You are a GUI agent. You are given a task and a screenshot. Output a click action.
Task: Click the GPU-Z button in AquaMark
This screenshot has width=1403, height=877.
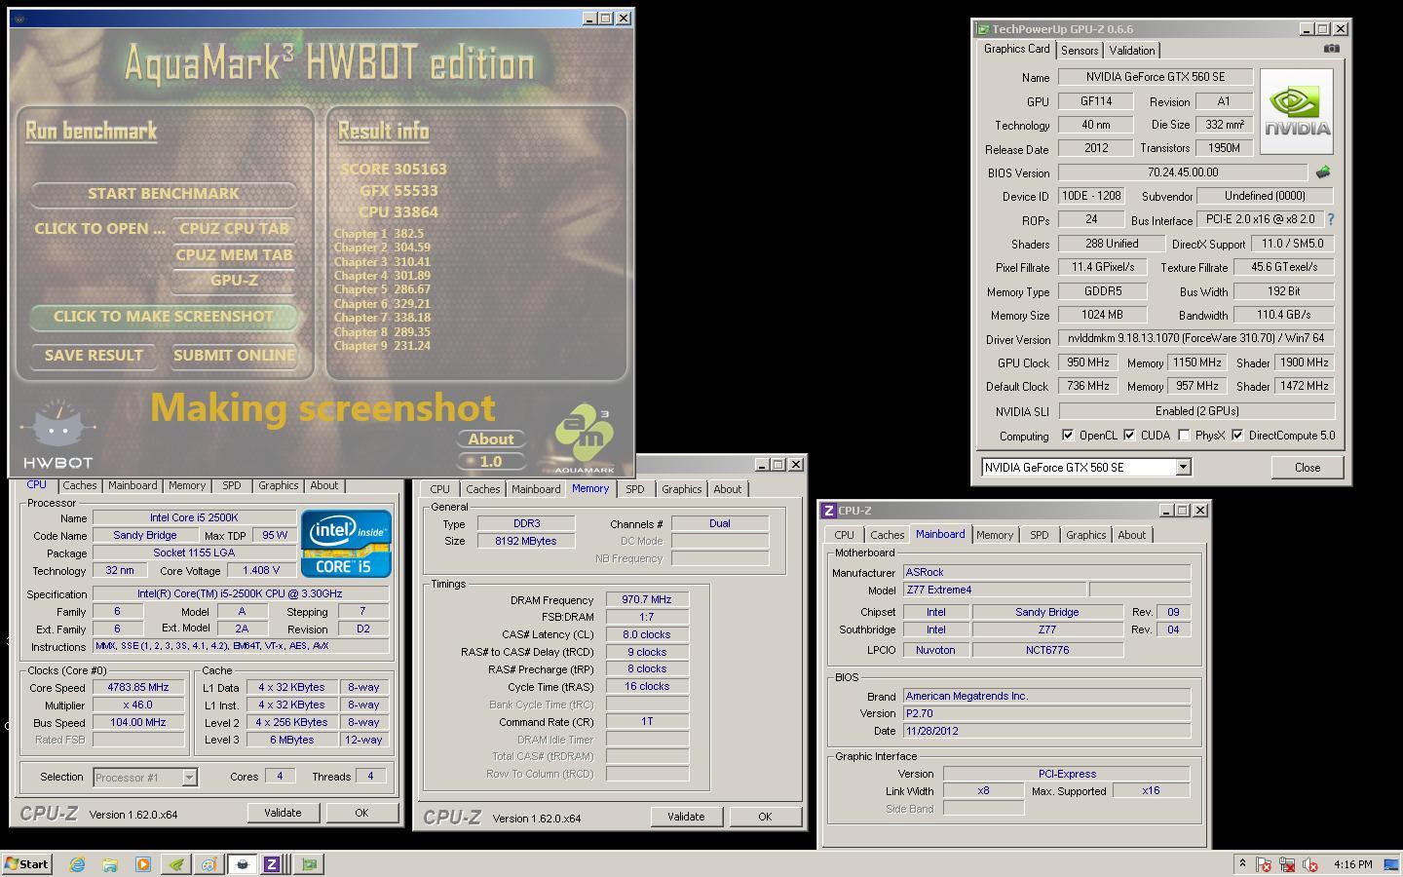[234, 280]
